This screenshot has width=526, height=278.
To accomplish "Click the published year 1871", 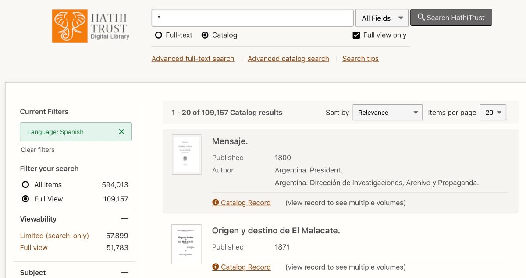I will coord(282,247).
